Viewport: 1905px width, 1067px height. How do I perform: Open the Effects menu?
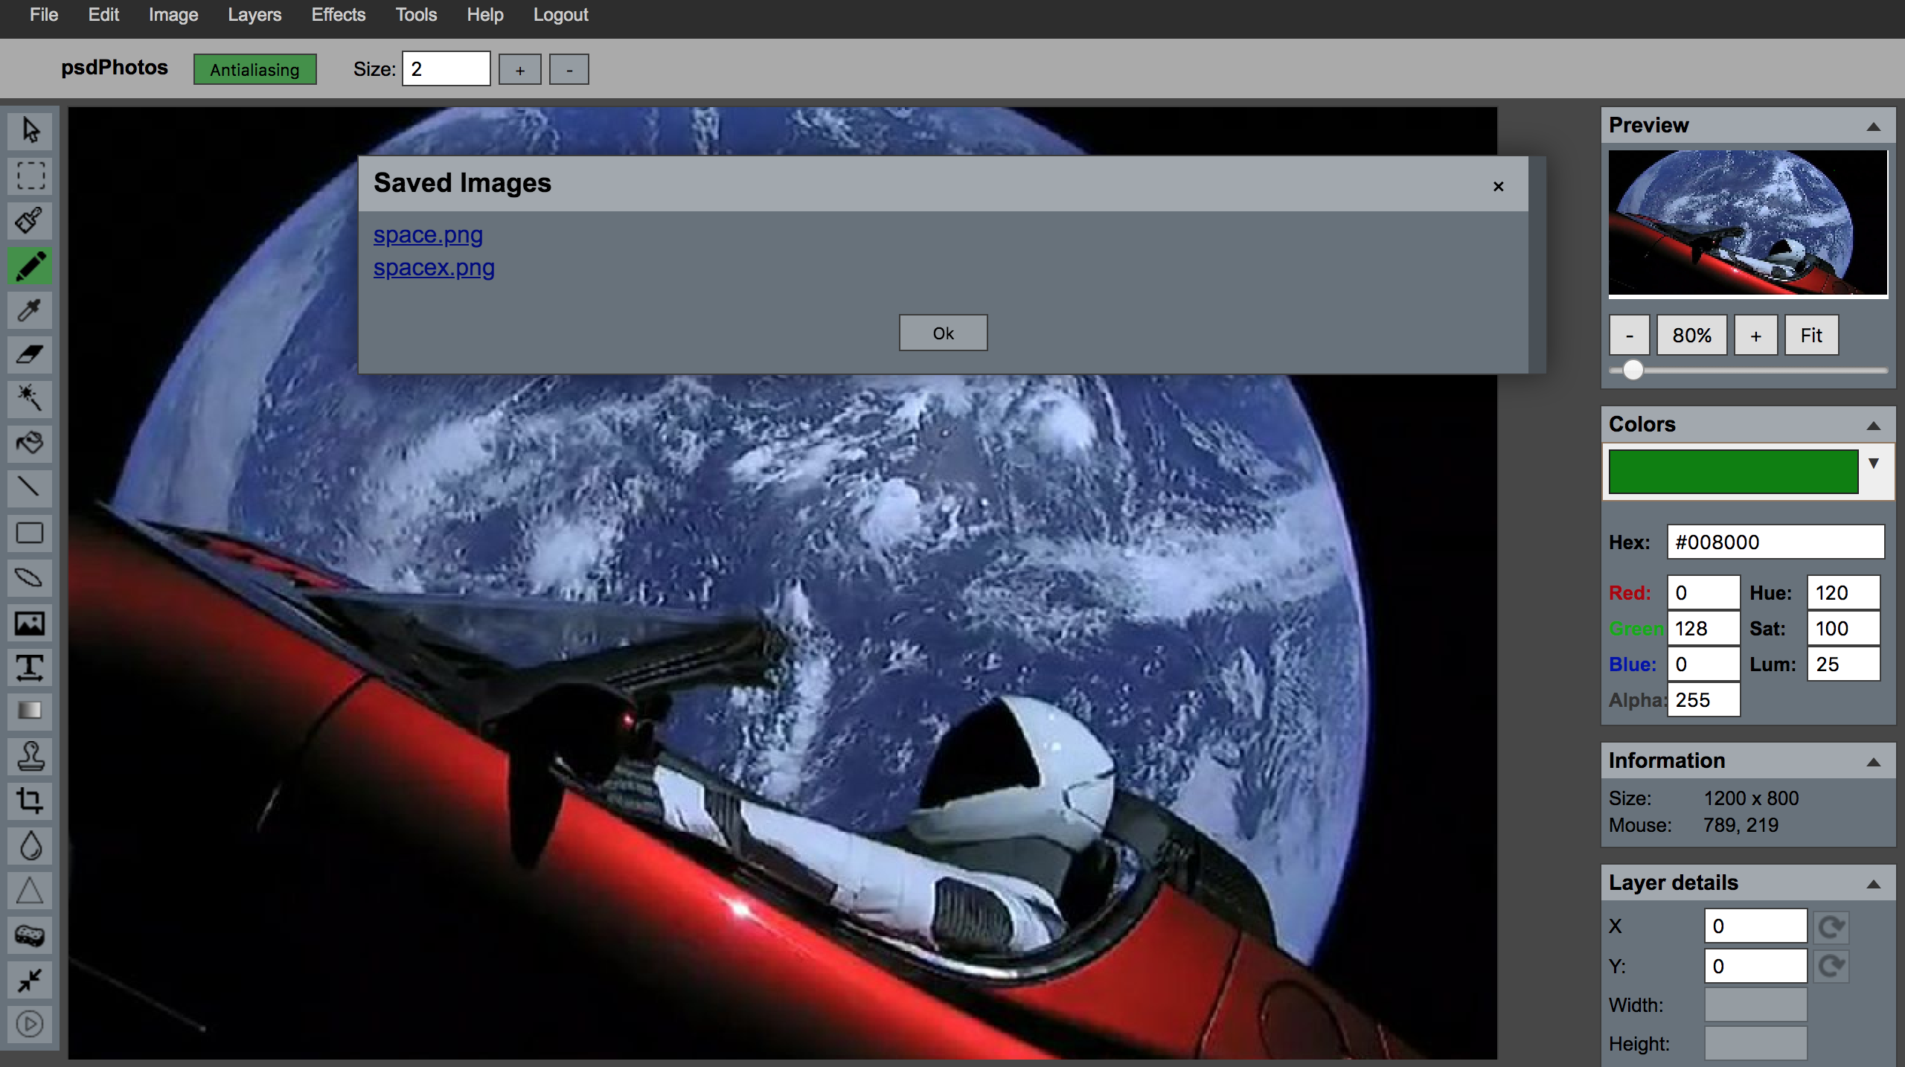(x=338, y=15)
